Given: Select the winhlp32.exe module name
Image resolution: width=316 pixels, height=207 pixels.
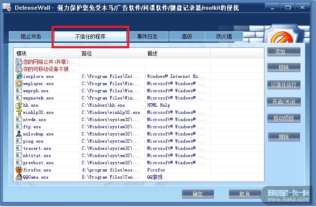Looking at the screenshot, I should 38,112.
